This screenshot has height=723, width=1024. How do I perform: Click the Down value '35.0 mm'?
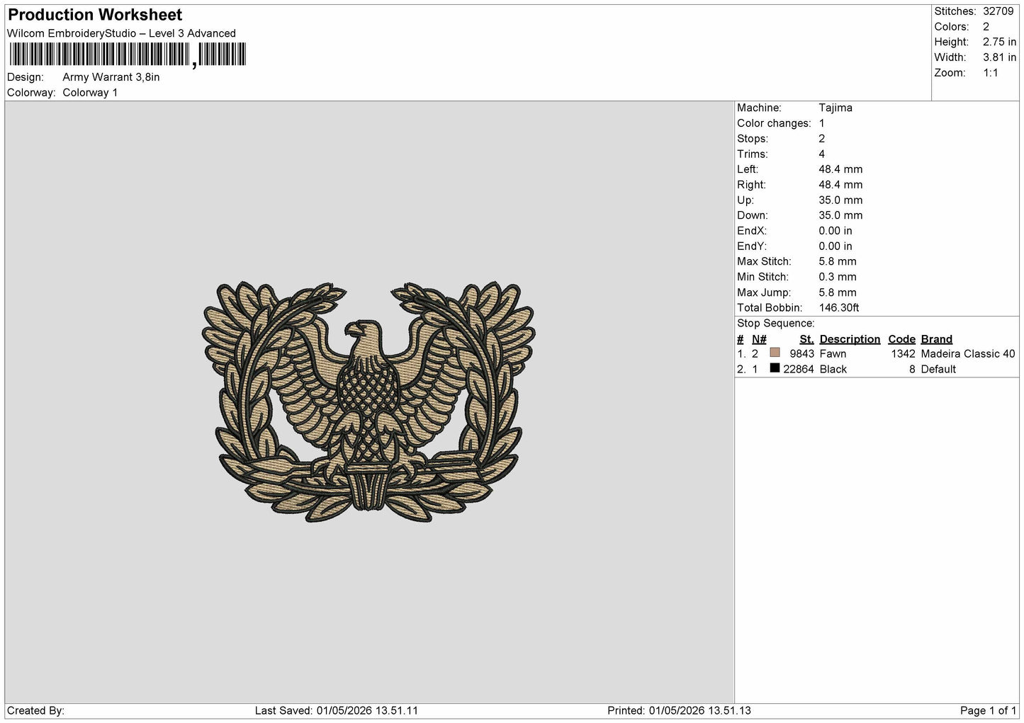[x=840, y=215]
